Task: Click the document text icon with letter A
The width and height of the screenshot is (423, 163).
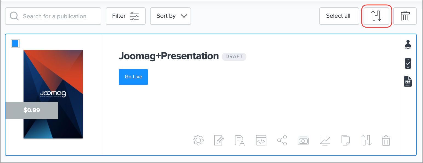Action: (240, 140)
